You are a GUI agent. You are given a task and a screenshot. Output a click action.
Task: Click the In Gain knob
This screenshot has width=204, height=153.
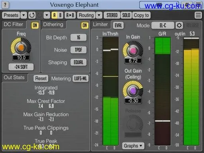[x=133, y=51]
